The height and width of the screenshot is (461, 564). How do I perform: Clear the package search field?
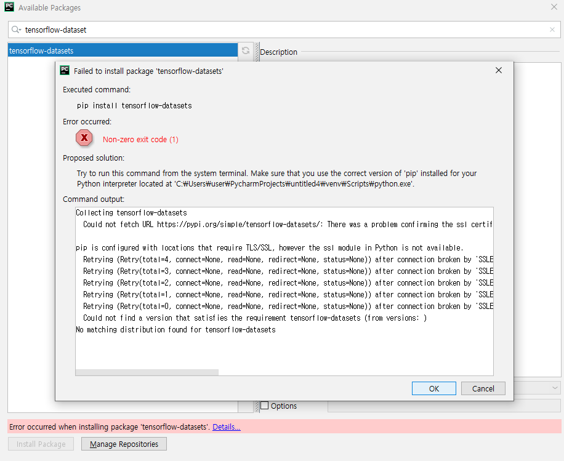pyautogui.click(x=552, y=30)
